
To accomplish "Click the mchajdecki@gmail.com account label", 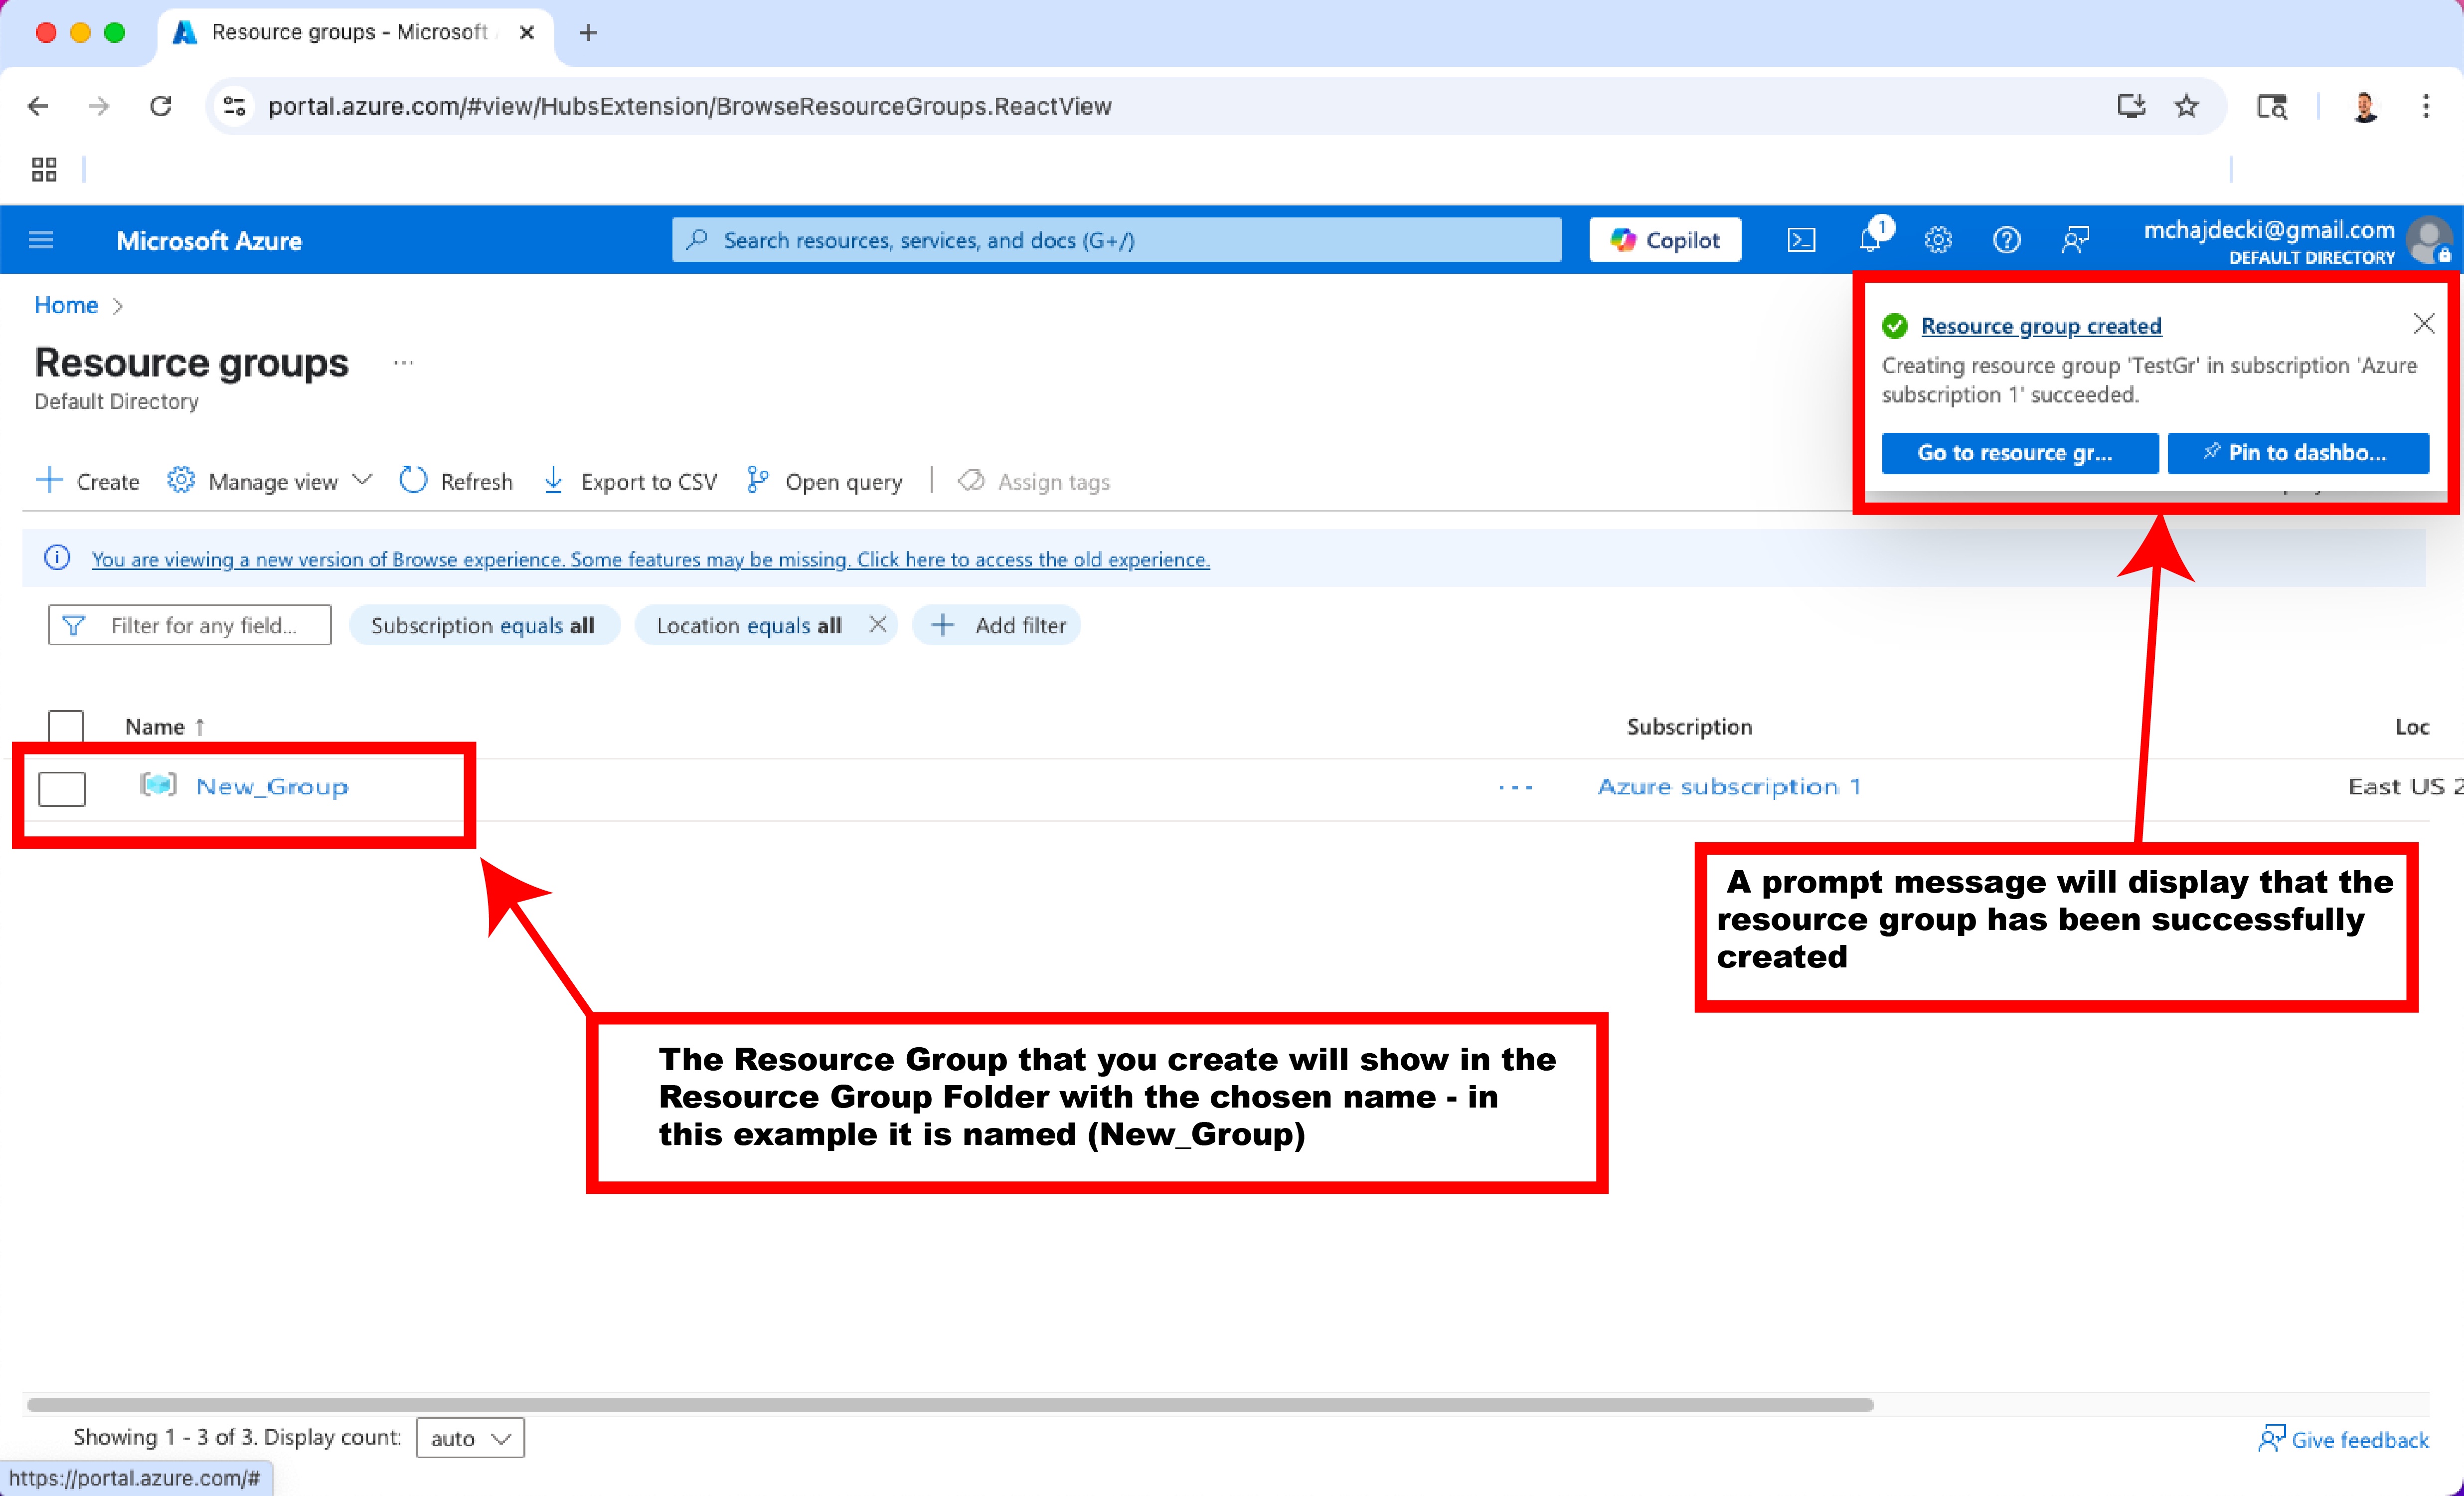I will click(2269, 230).
